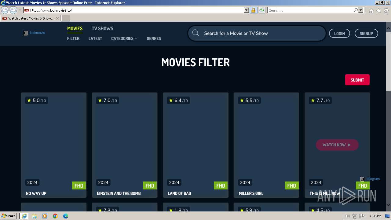The height and width of the screenshot is (220, 391).
Task: Click the Internet Explorer back arrow
Action: click(5, 10)
